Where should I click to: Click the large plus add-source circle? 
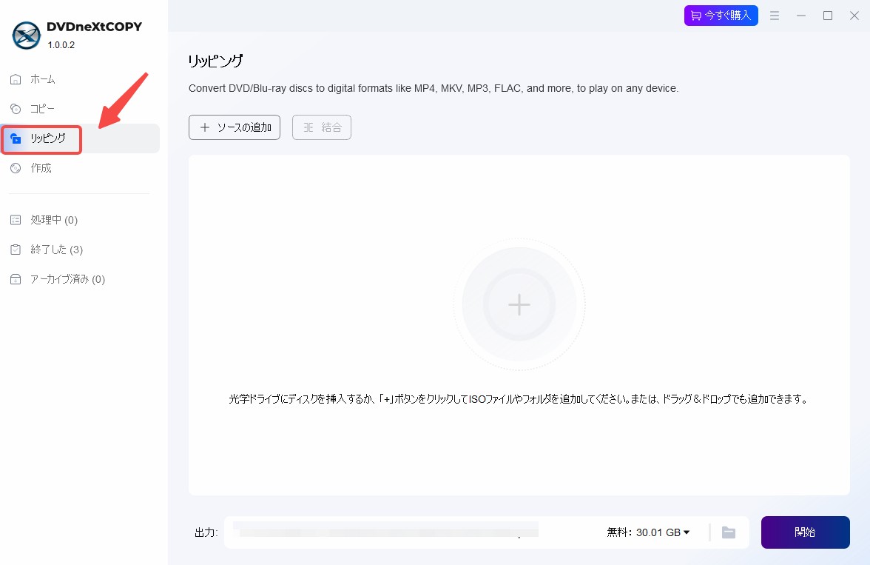[519, 304]
